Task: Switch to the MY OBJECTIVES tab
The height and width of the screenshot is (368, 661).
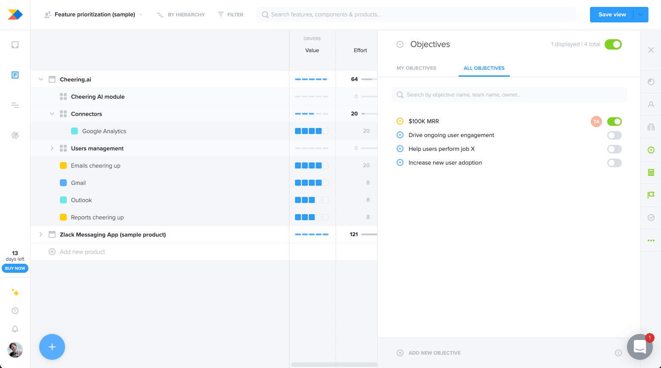Action: pyautogui.click(x=416, y=68)
